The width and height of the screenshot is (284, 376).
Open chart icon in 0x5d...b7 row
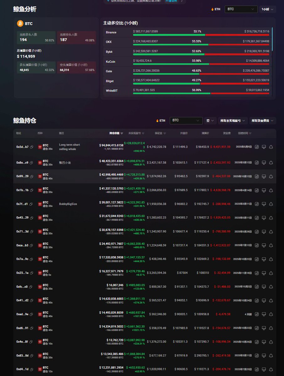click(257, 147)
